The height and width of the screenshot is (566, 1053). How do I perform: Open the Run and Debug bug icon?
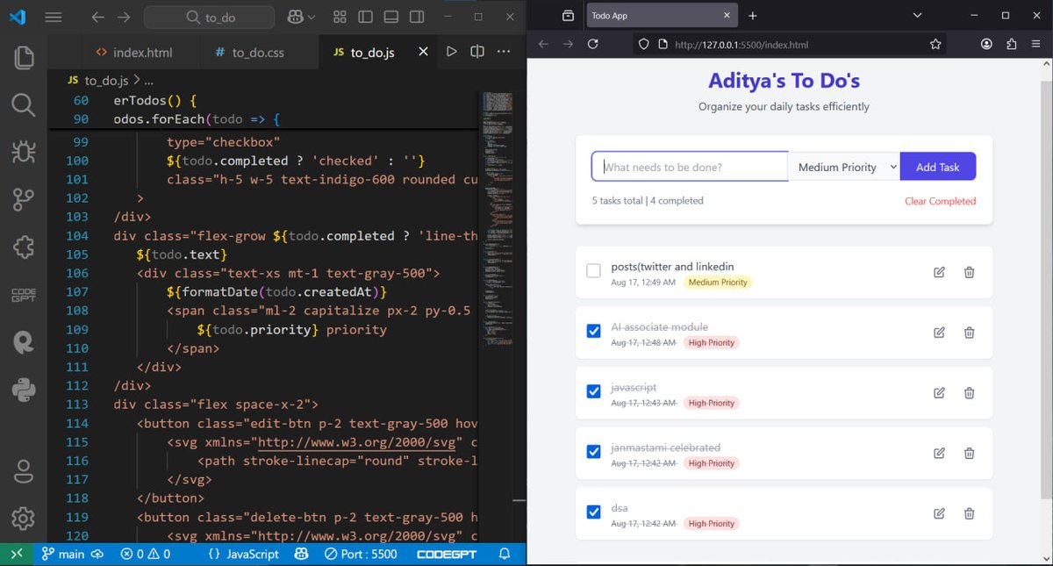pos(24,153)
